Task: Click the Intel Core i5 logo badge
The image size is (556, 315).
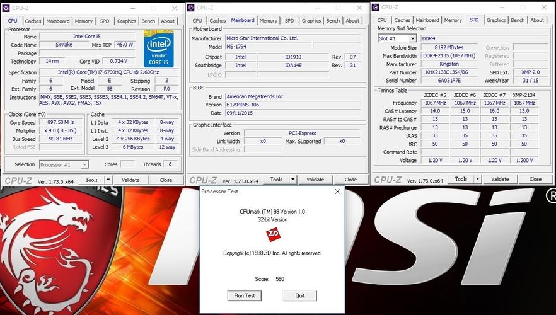Action: pyautogui.click(x=158, y=49)
